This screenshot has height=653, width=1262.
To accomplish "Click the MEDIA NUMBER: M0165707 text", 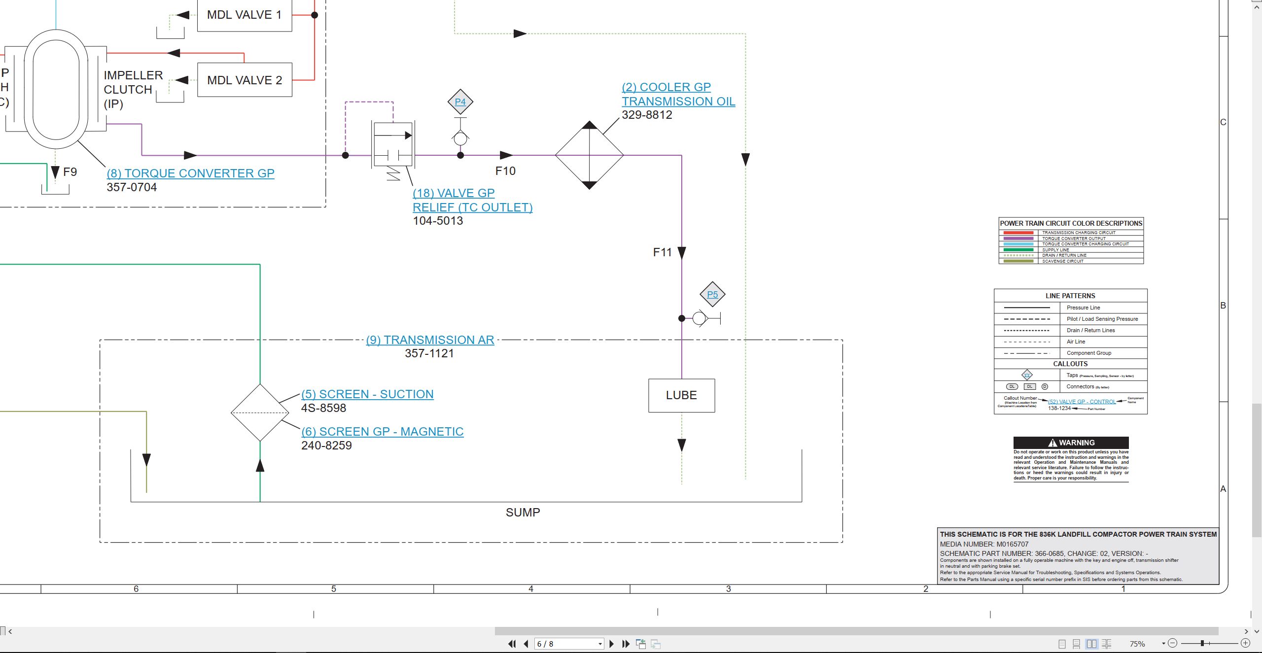I will click(x=984, y=544).
